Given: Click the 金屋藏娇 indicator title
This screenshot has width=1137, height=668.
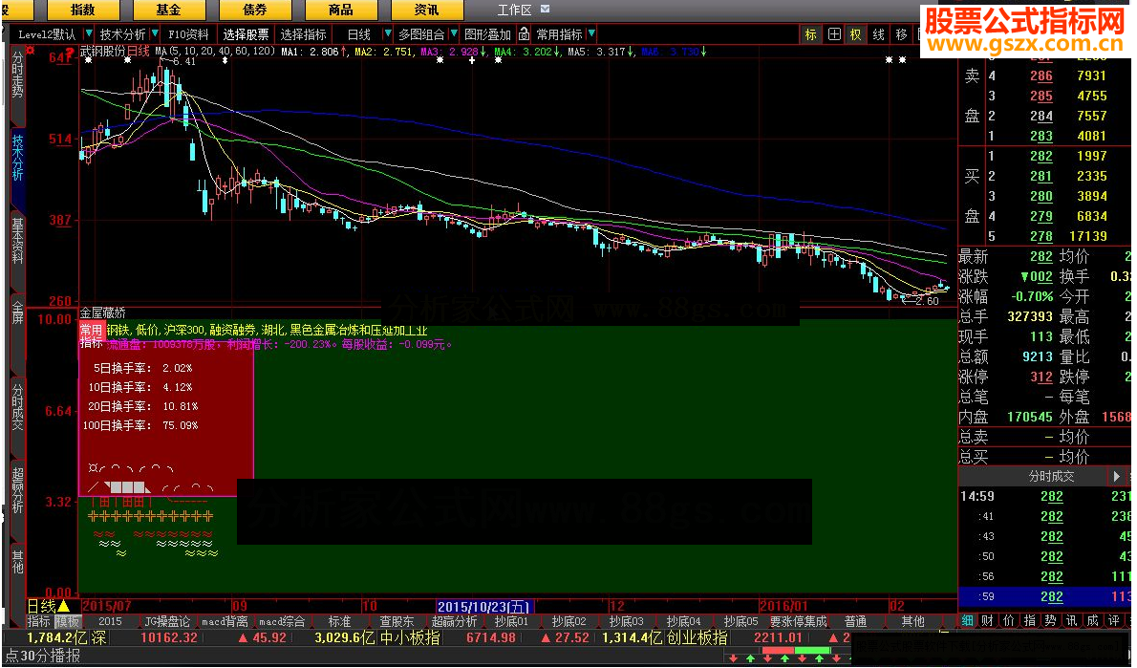Looking at the screenshot, I should click(x=103, y=312).
